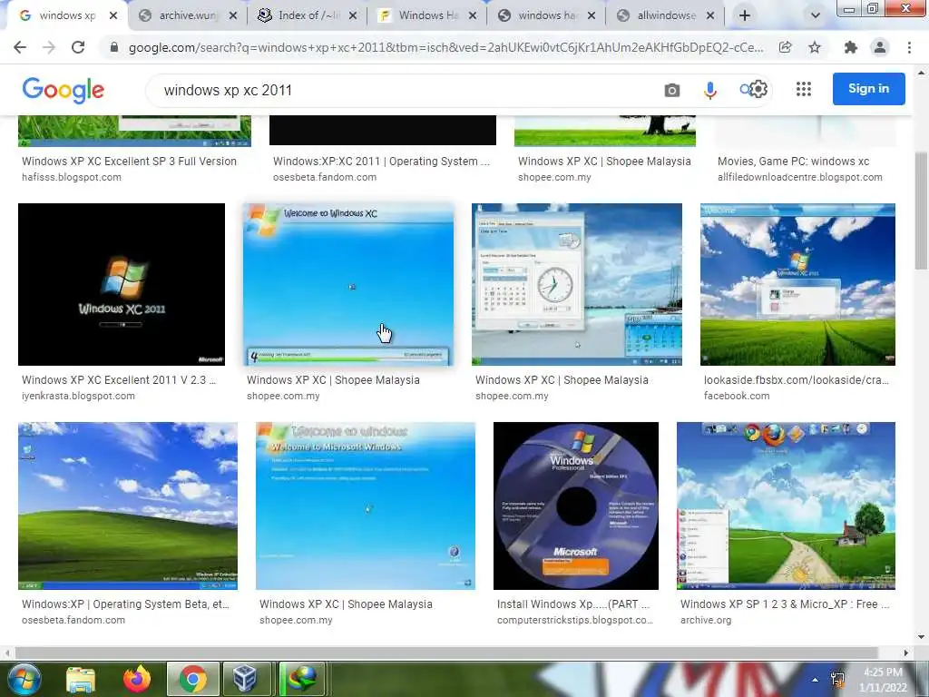Open 'Movies, Game PC: windows xc' result
The image size is (929, 697).
pos(793,162)
